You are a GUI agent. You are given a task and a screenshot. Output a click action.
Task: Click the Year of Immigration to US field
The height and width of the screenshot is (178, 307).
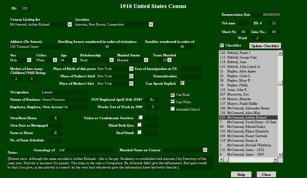191,69
